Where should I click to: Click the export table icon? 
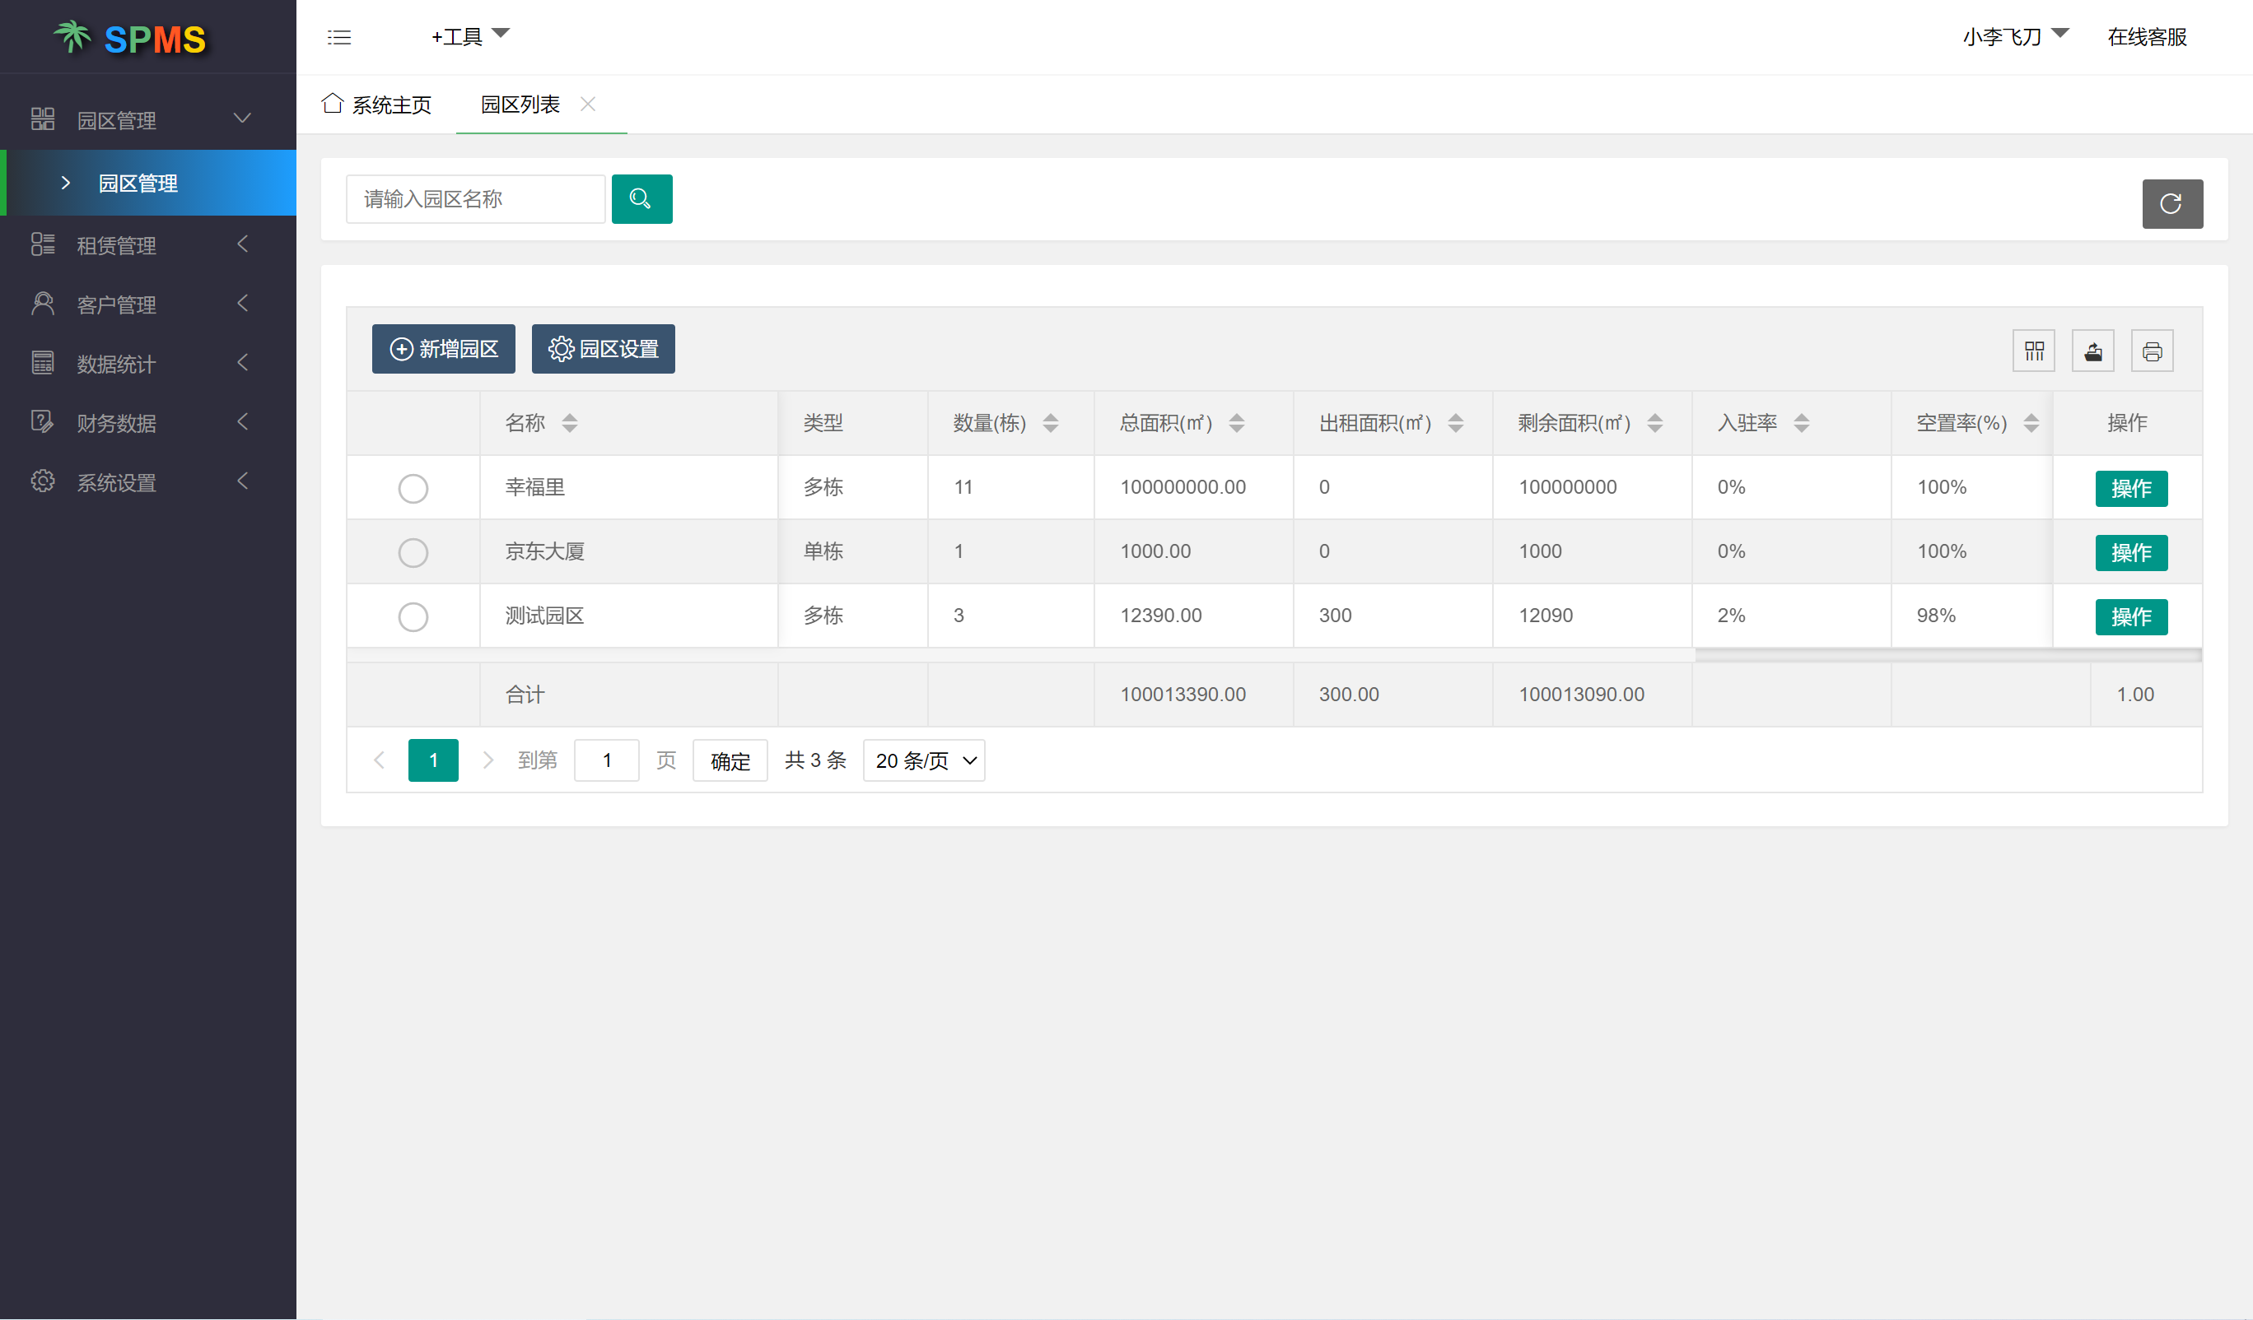[2093, 351]
